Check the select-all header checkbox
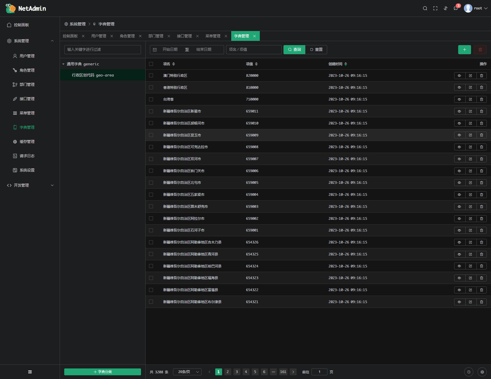Screen dimensions: 491x379 pyautogui.click(x=151, y=64)
